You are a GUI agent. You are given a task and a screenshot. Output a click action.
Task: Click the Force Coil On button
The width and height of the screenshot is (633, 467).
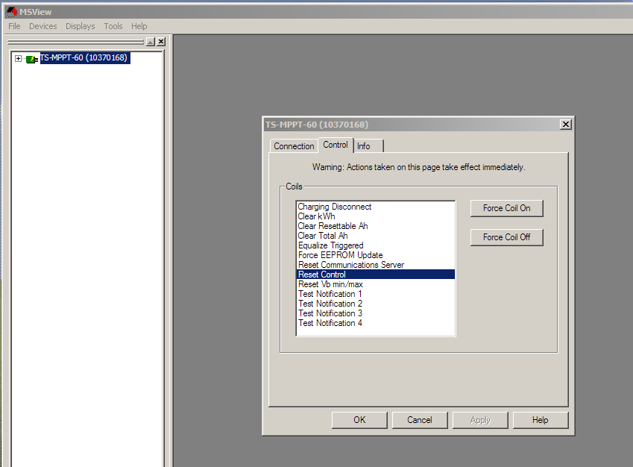click(507, 208)
